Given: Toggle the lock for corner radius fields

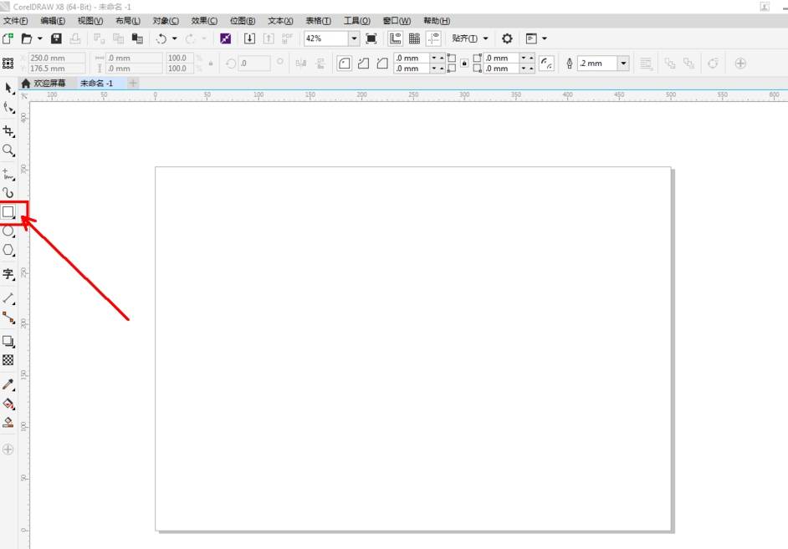Looking at the screenshot, I should [x=464, y=64].
